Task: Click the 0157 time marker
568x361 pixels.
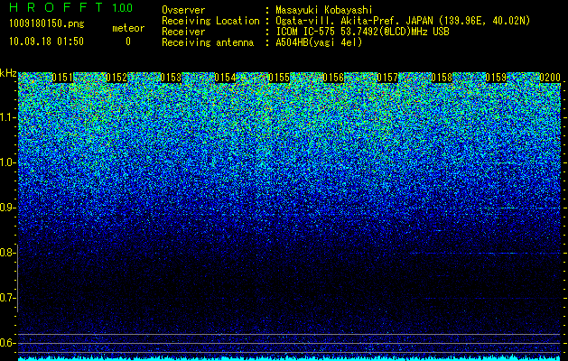Action: [387, 78]
